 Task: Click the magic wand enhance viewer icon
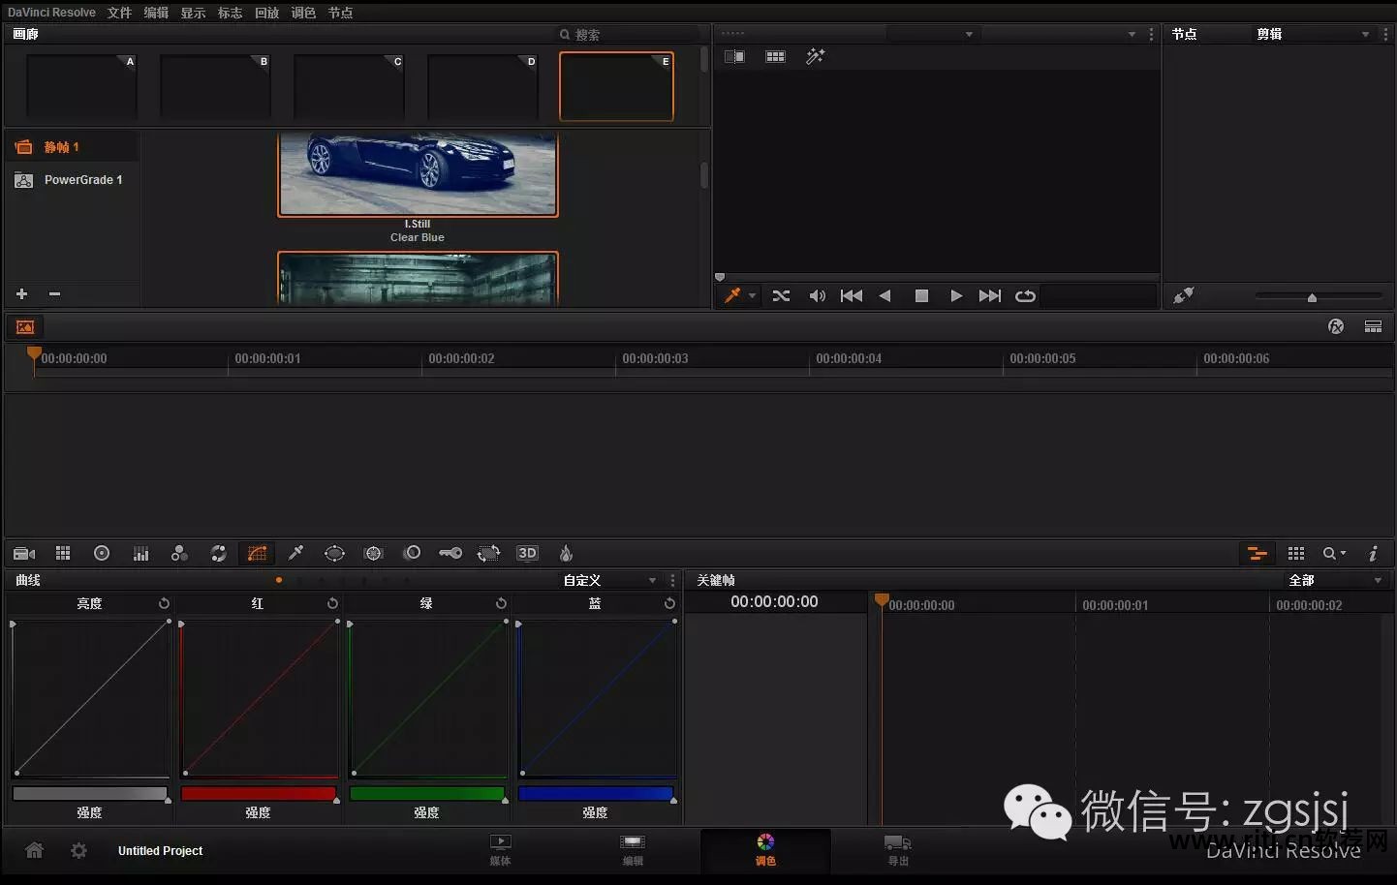(x=815, y=56)
